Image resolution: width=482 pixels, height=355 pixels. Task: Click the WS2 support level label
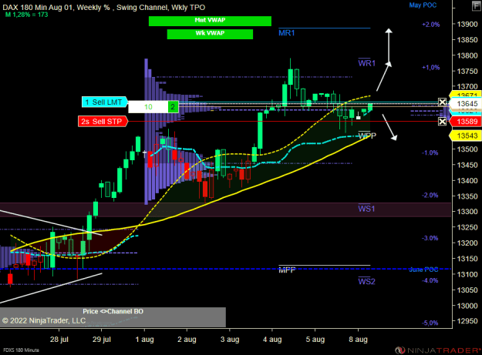point(366,281)
